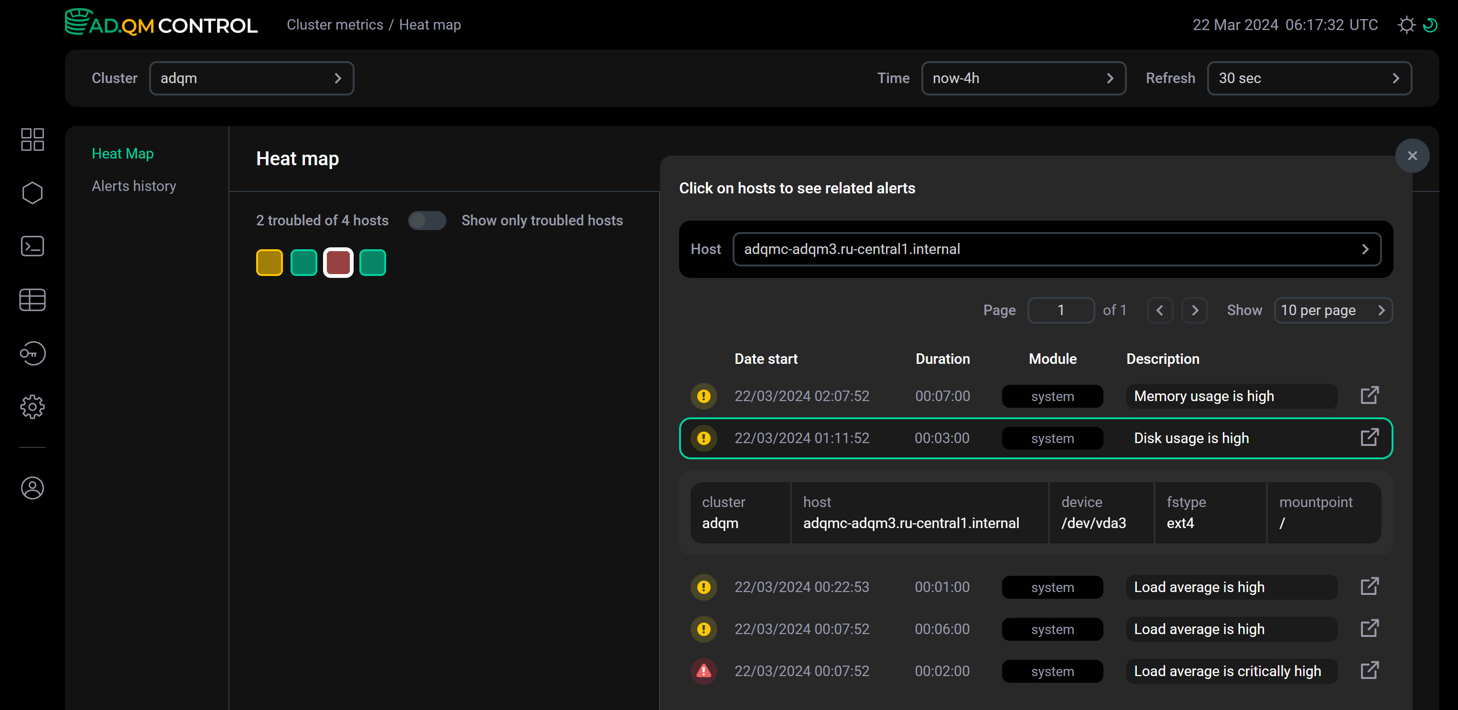The height and width of the screenshot is (710, 1458).
Task: Switch to light theme sun icon
Action: (1406, 25)
